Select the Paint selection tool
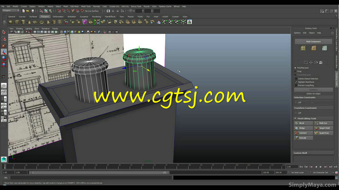 (x=4, y=45)
